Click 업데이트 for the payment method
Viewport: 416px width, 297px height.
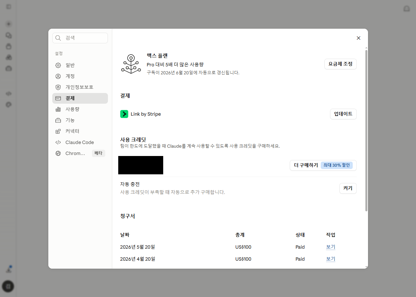point(343,114)
